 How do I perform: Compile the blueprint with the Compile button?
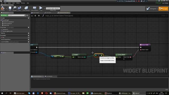3,8
